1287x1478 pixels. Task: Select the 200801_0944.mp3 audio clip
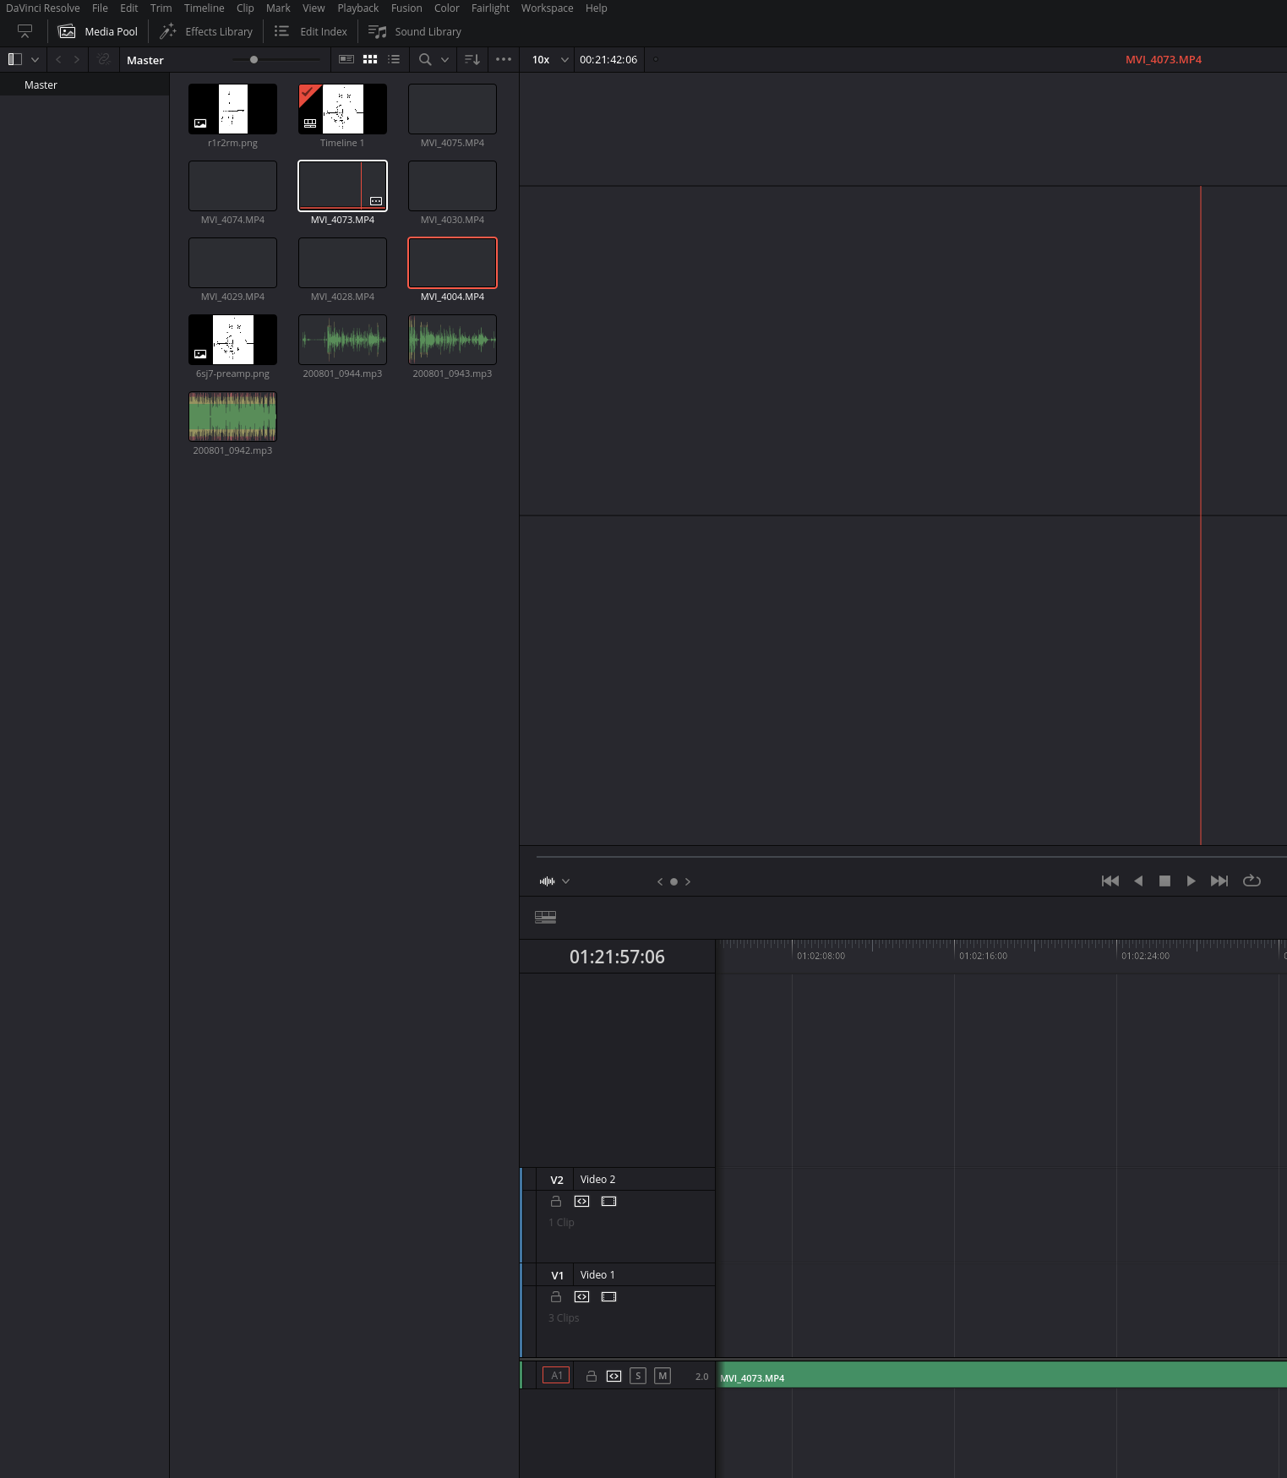click(342, 340)
